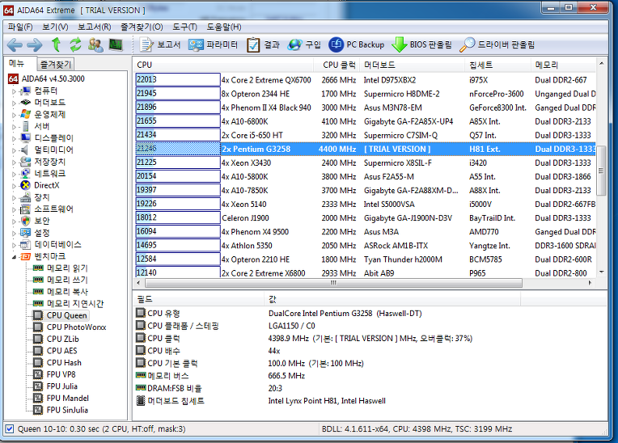Select 메모리 복사 benchmark
618x443 pixels.
point(67,292)
